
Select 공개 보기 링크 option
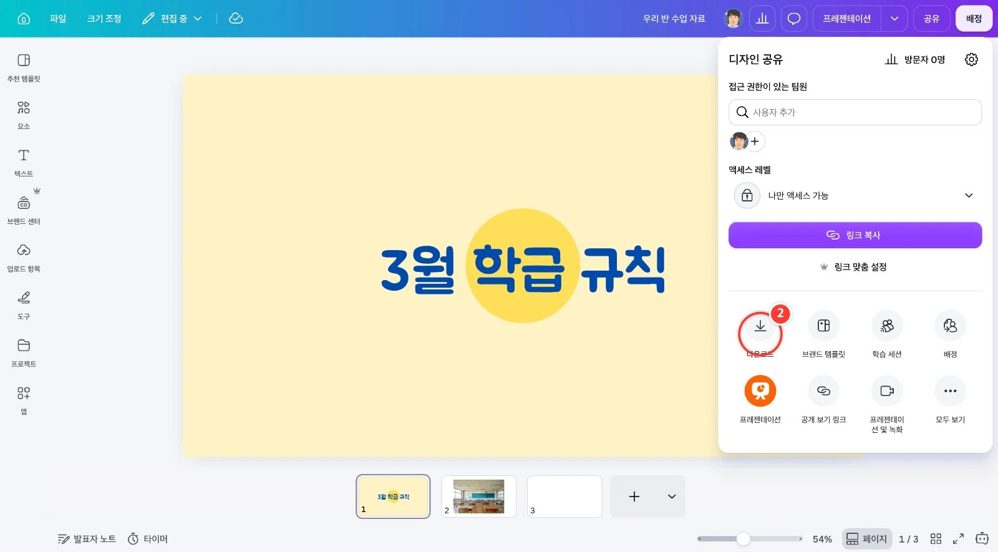(823, 399)
